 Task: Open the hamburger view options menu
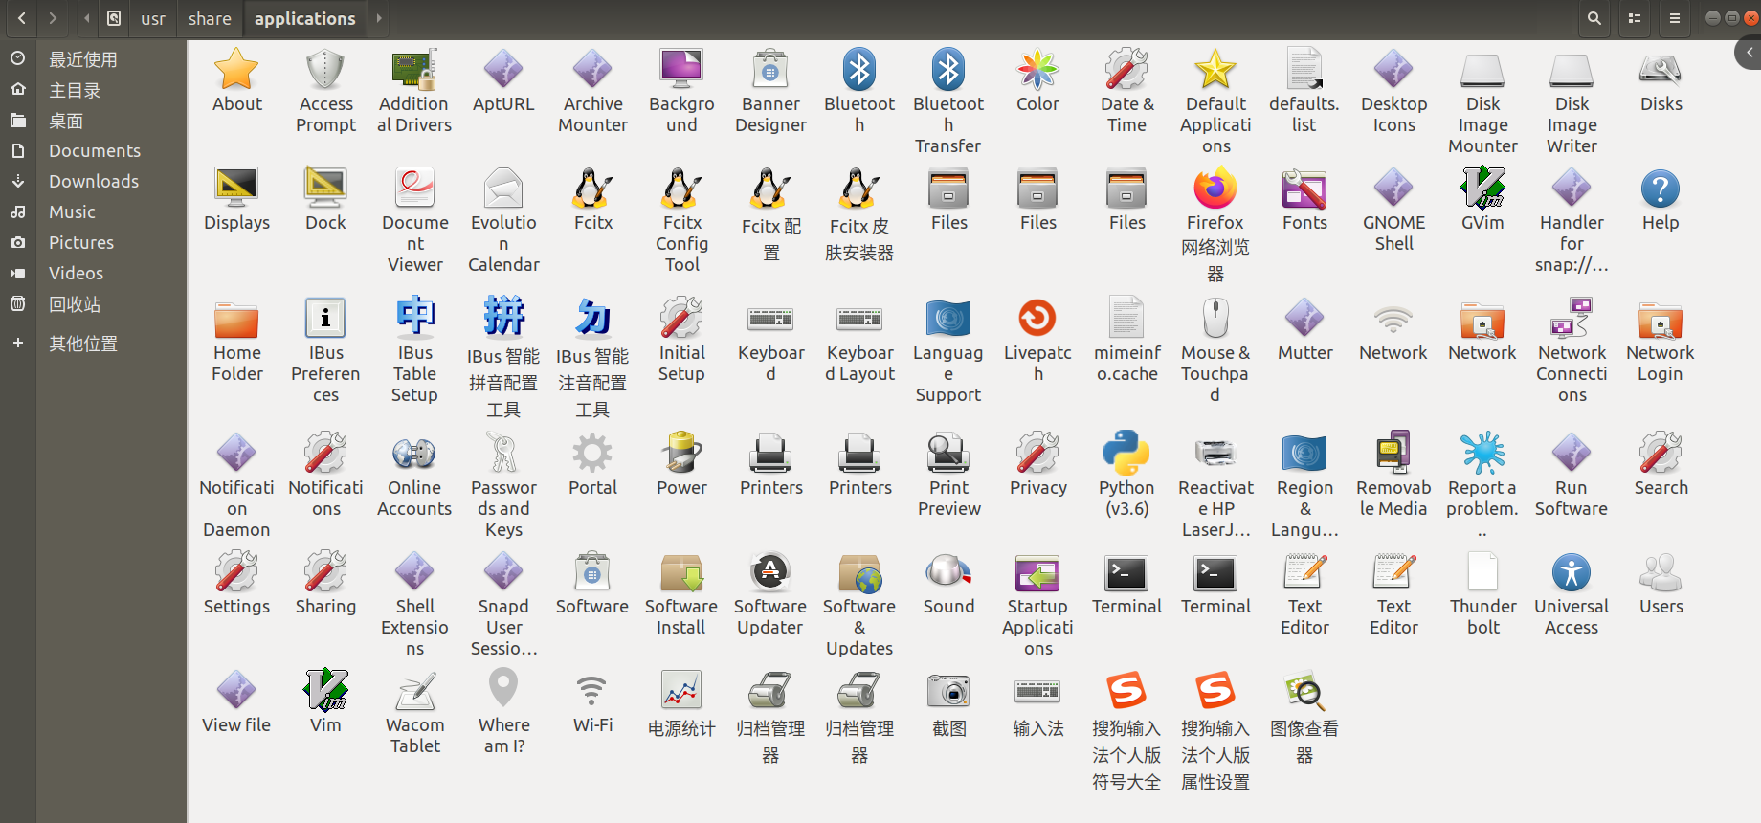tap(1674, 18)
